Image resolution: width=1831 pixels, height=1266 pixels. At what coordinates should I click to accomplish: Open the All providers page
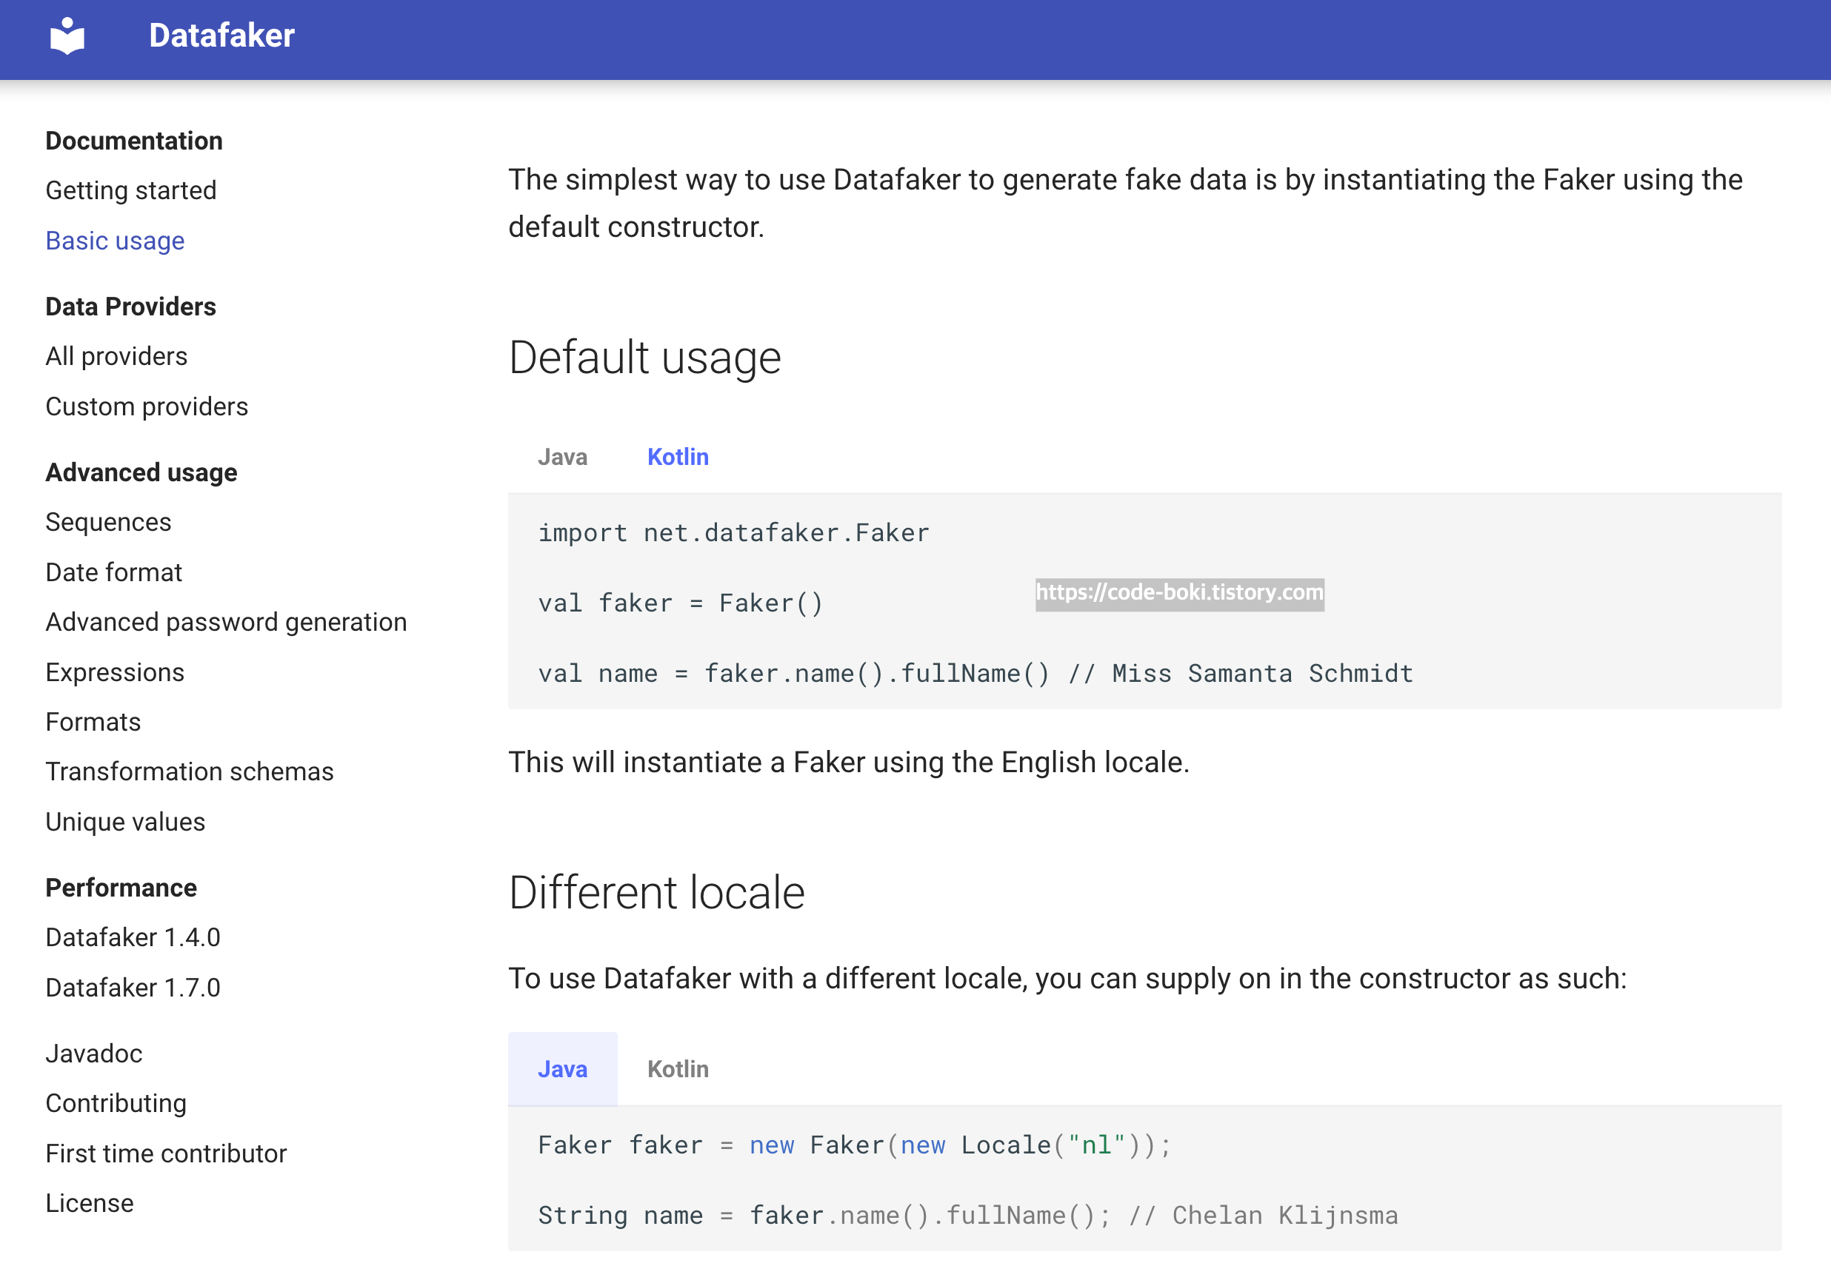pos(116,356)
